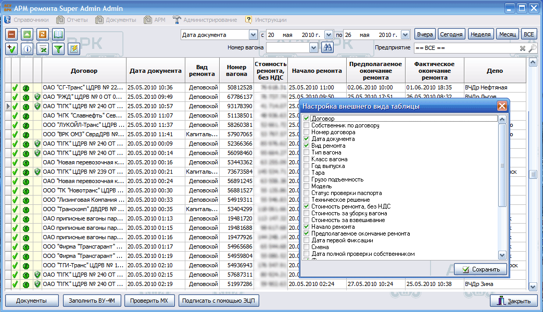Sort by Номер вагона column header
Image resolution: width=543 pixels, height=312 pixels.
(x=236, y=71)
